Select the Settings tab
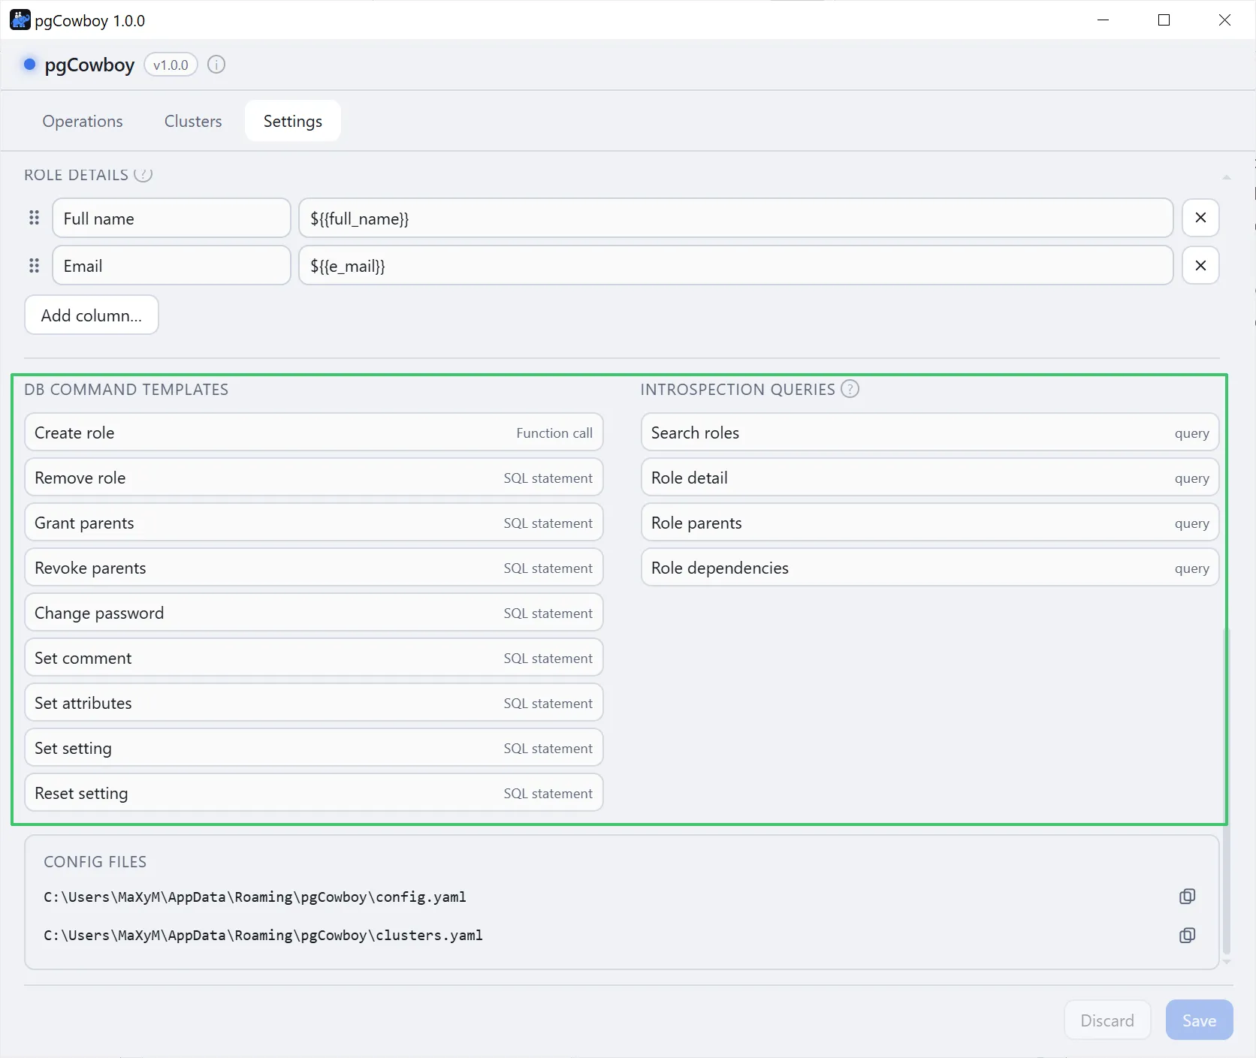The image size is (1256, 1058). pos(293,121)
